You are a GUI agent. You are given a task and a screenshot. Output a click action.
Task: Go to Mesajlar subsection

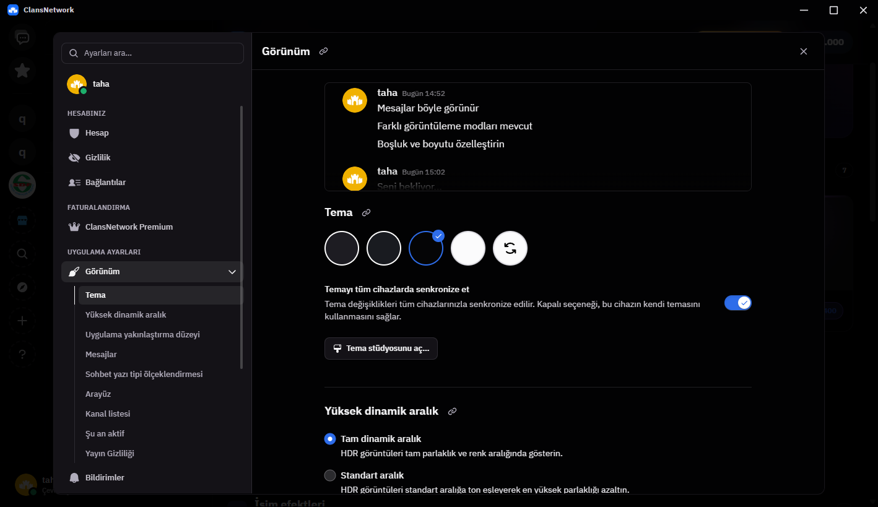pyautogui.click(x=160, y=355)
